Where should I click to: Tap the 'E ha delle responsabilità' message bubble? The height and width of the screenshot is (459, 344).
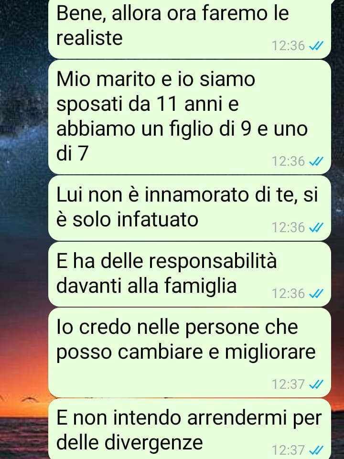(189, 274)
